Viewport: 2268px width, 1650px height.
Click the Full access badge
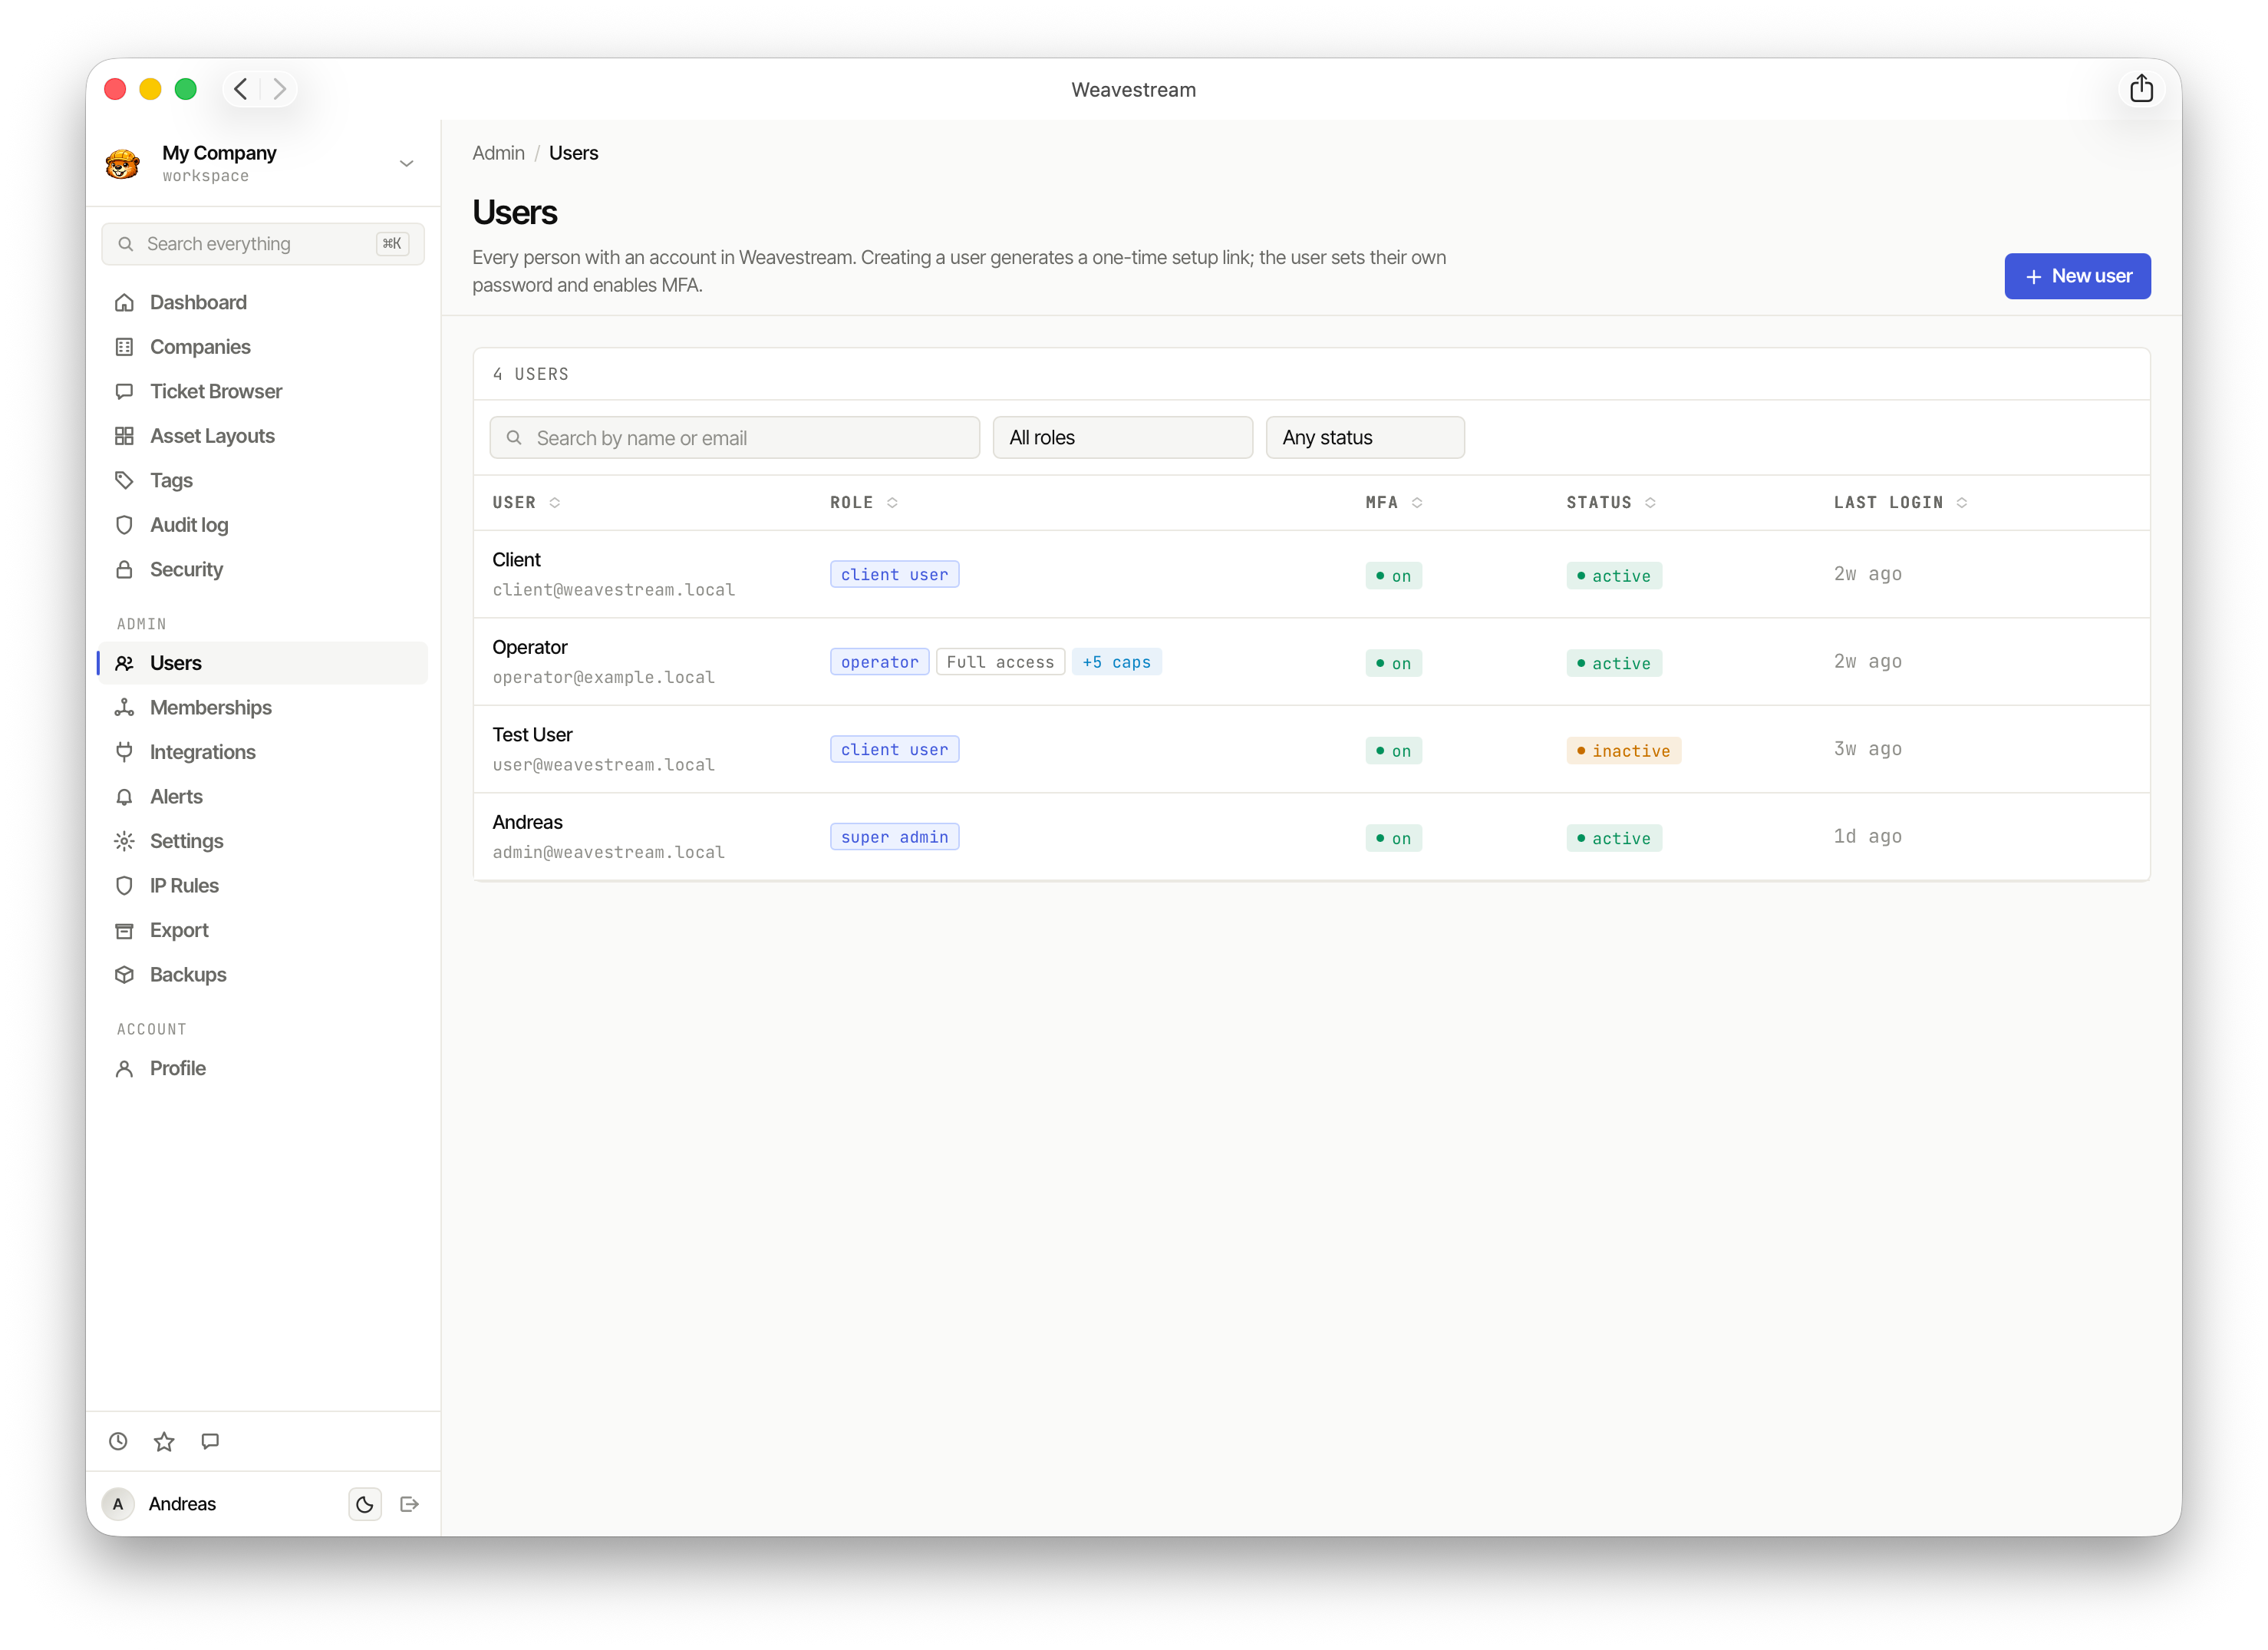pyautogui.click(x=1000, y=662)
